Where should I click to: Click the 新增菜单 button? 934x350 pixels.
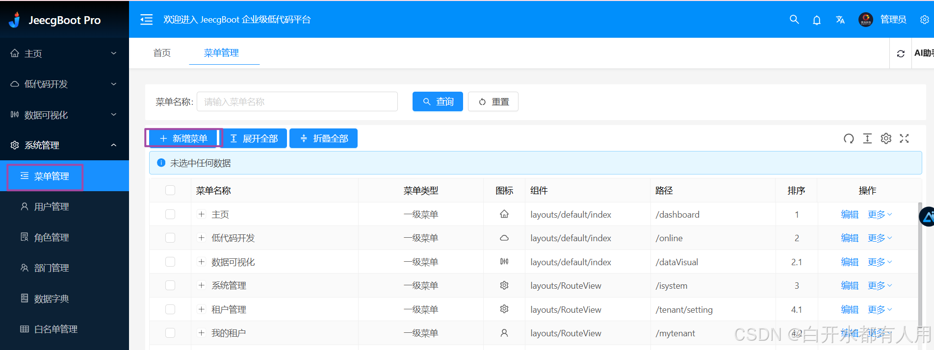coord(183,138)
